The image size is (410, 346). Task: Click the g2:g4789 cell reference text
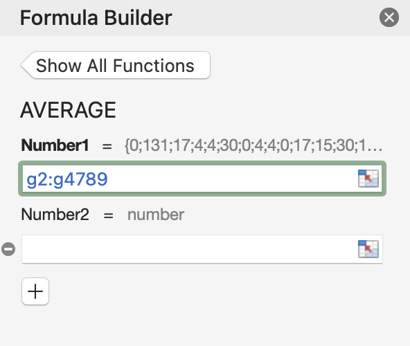coord(67,179)
